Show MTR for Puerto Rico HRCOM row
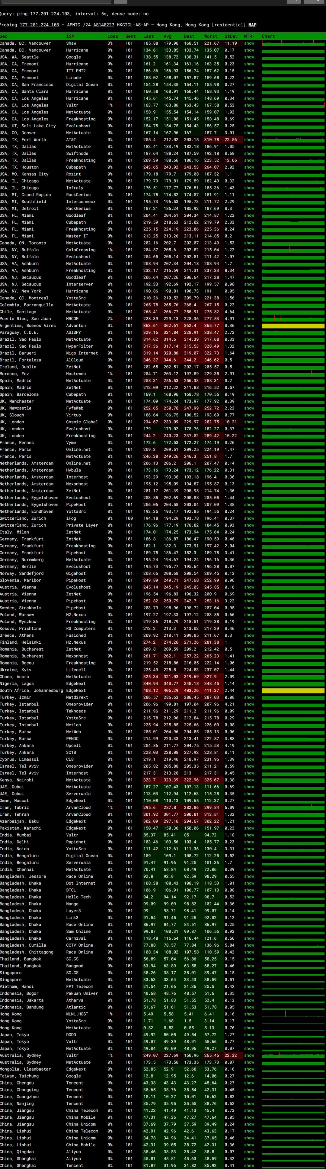The height and width of the screenshot is (1169, 326). pyautogui.click(x=249, y=319)
